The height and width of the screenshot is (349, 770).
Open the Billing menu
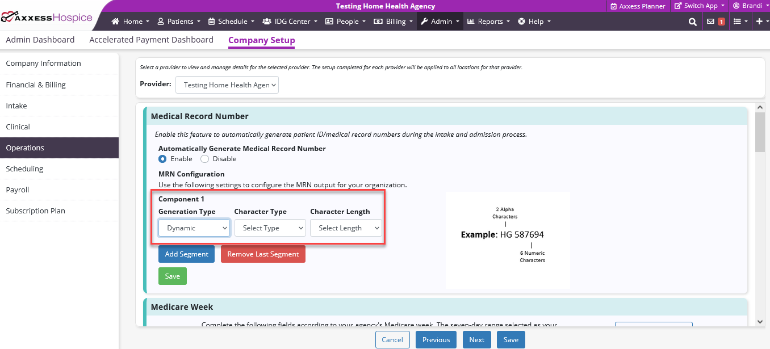pyautogui.click(x=393, y=22)
